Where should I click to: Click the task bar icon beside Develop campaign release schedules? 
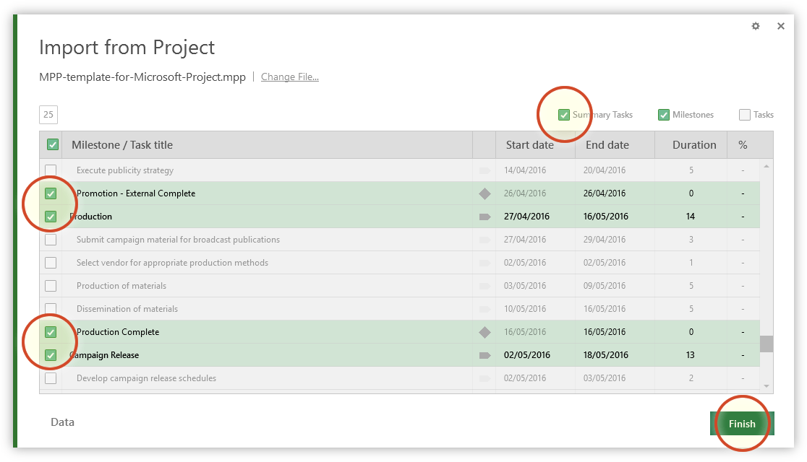pos(484,378)
